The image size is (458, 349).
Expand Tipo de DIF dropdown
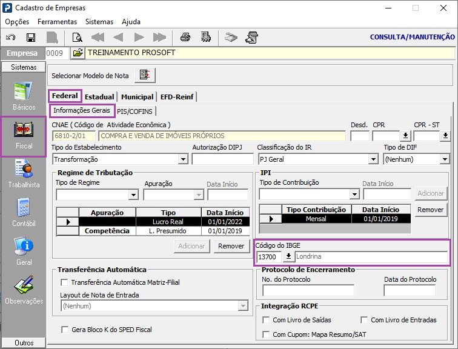[445, 159]
